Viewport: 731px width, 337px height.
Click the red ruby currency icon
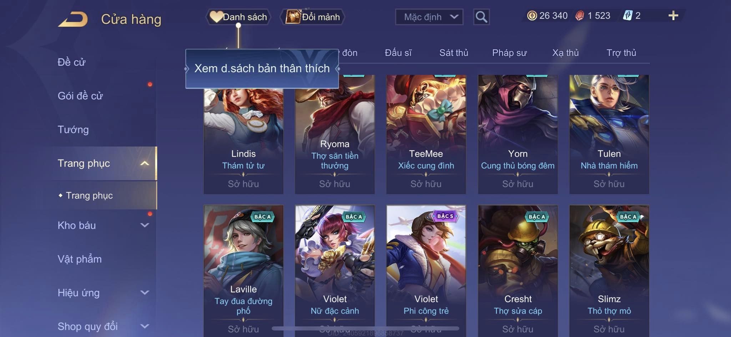[580, 16]
